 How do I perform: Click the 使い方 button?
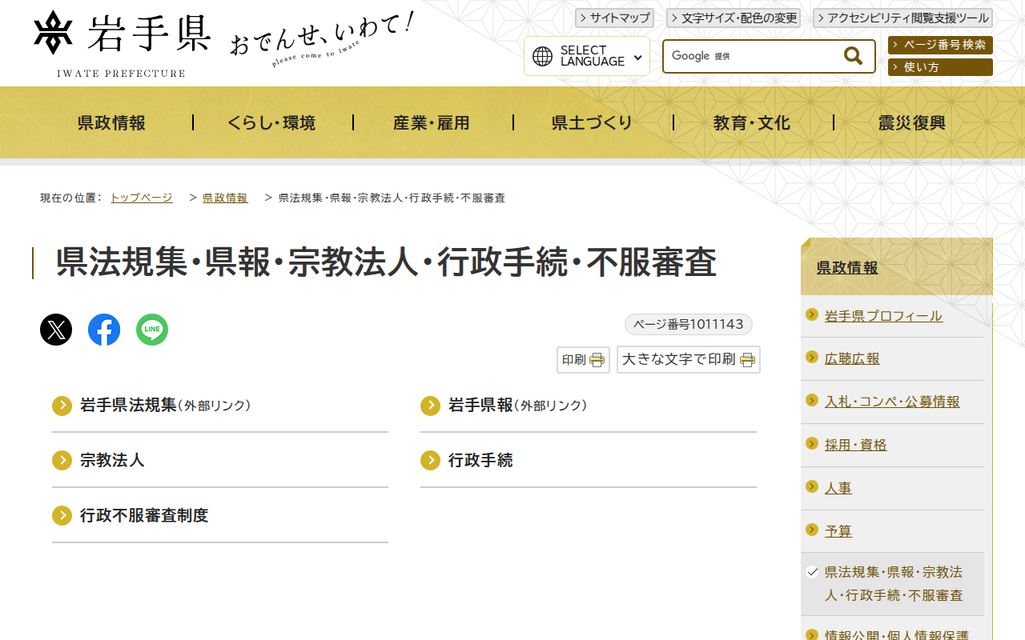click(940, 67)
